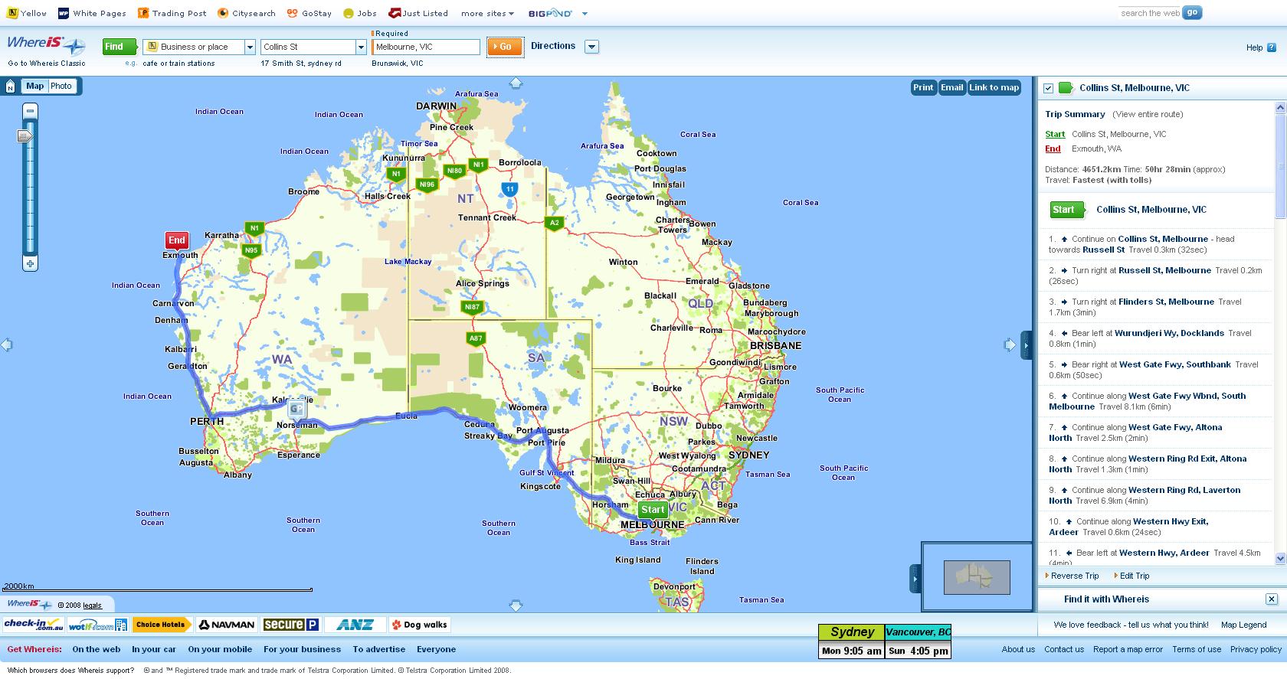Toggle the route checkbox for Collins St
Screen dimensions: 1287x679
pos(1049,89)
